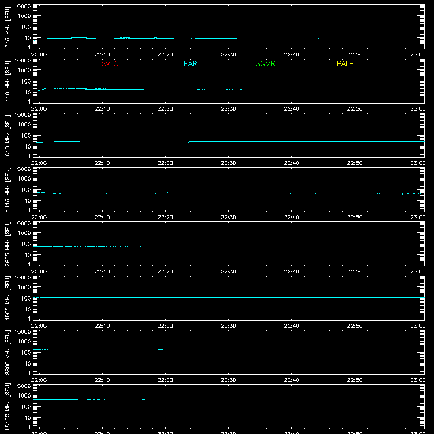The width and height of the screenshot is (434, 434).
Task: Click the 100 tick of the 610 MHz panel
Action: (x=26, y=136)
